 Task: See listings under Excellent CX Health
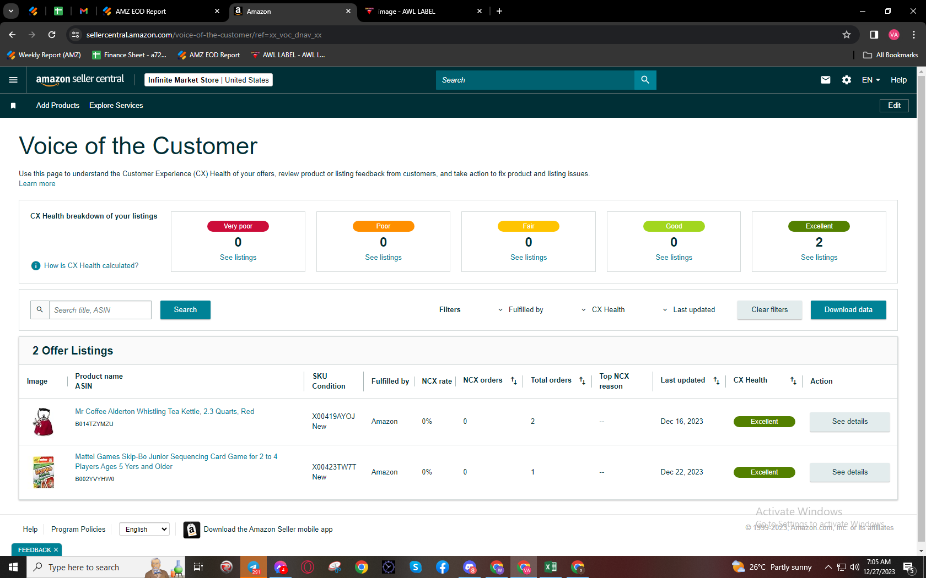(x=819, y=258)
